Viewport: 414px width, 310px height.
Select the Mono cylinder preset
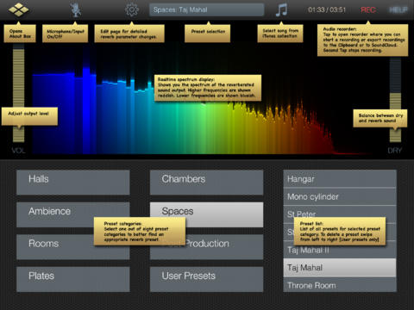tap(340, 197)
